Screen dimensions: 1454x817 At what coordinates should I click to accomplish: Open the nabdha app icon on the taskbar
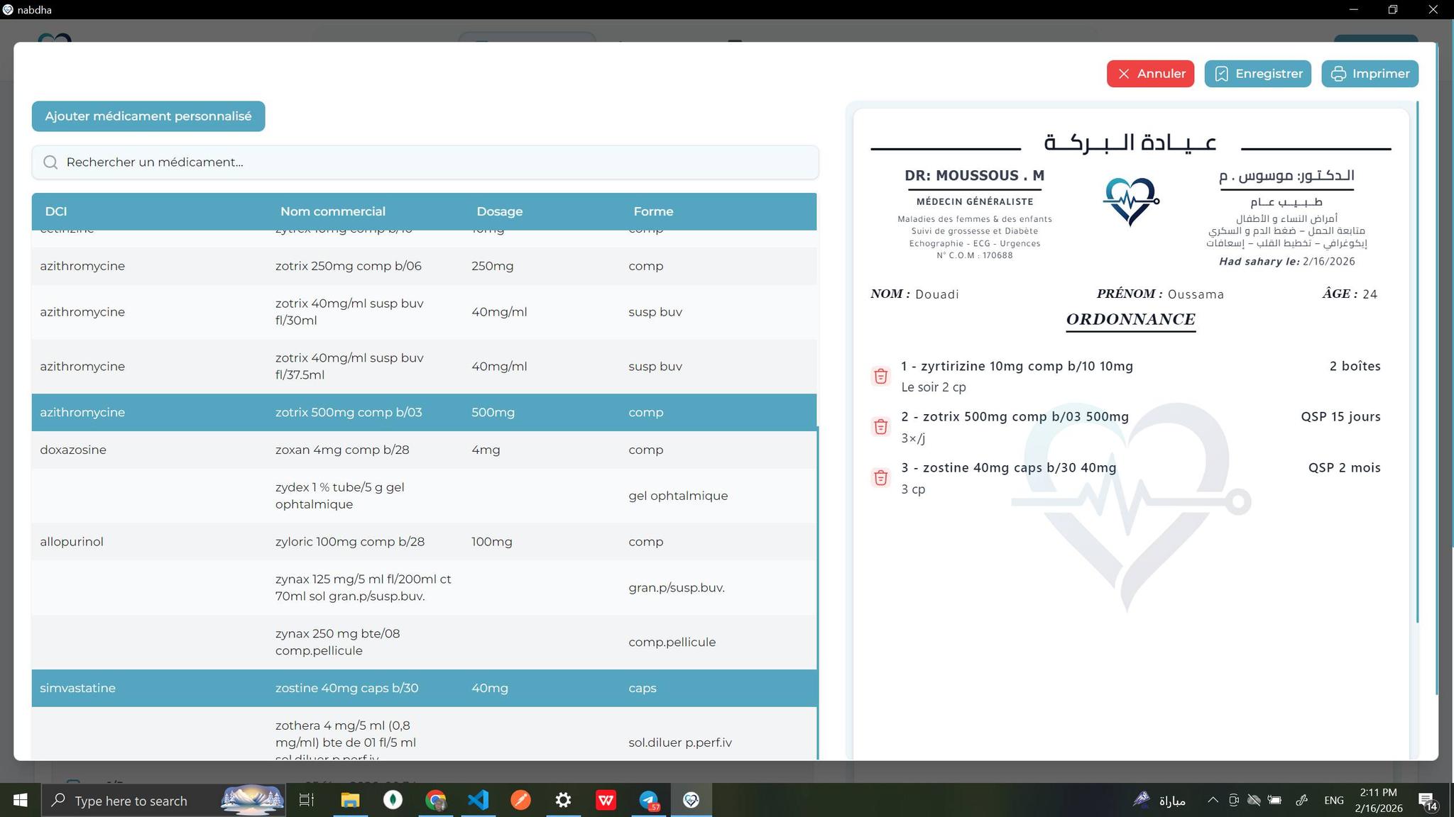pyautogui.click(x=691, y=800)
